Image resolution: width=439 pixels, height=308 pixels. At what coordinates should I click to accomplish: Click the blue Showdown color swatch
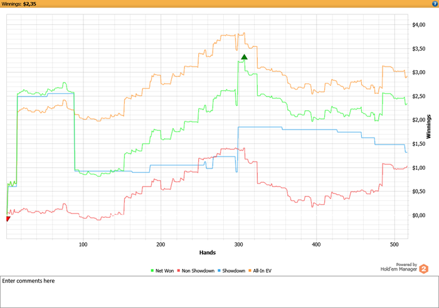[x=219, y=270]
